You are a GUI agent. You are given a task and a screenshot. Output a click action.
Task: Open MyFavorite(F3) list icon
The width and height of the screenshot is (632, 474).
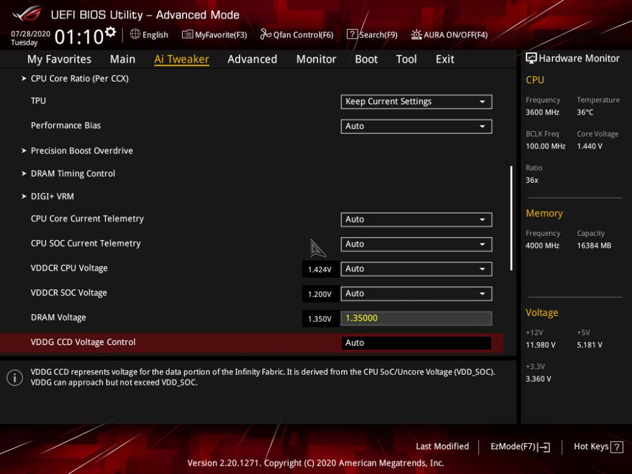pyautogui.click(x=187, y=35)
